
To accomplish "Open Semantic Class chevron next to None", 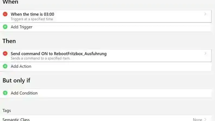I will (205, 119).
